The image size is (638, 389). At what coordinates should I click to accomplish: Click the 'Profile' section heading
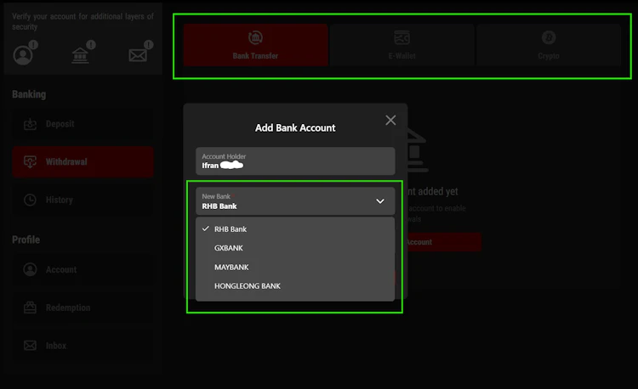pos(26,240)
